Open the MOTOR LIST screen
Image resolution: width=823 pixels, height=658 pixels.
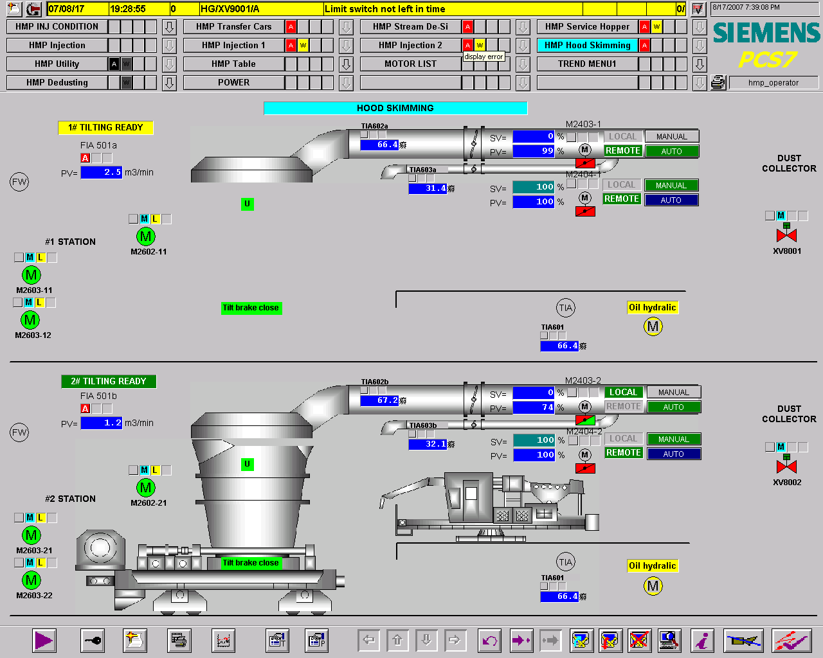[410, 64]
